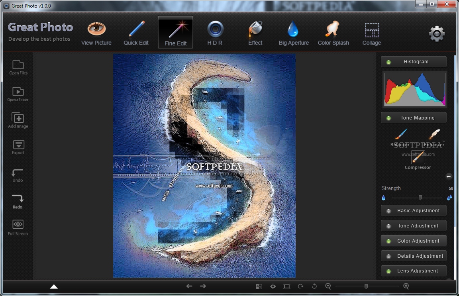The image size is (459, 296).
Task: Collapse the Tone Mapping panel header
Action: click(x=414, y=118)
